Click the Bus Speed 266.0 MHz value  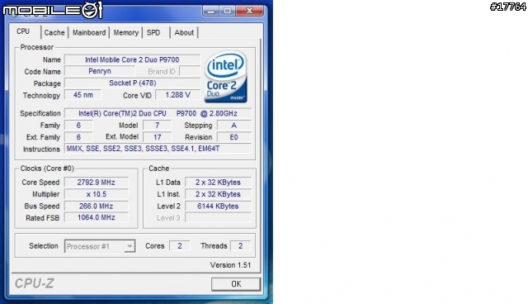click(x=96, y=206)
